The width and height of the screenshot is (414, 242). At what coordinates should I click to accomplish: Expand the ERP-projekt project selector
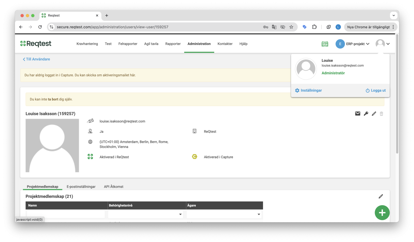tap(358, 44)
